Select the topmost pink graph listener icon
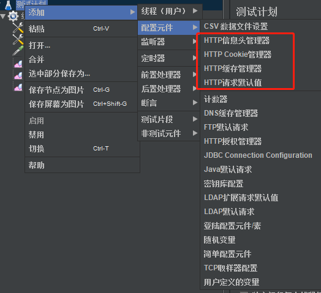This screenshot has height=293, width=321. click(x=18, y=64)
